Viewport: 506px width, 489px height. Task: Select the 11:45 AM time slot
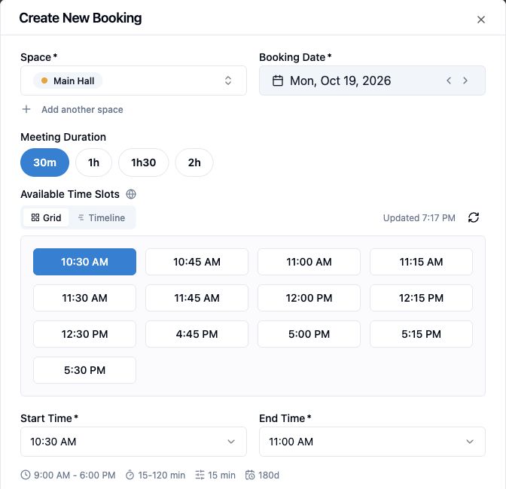coord(197,298)
